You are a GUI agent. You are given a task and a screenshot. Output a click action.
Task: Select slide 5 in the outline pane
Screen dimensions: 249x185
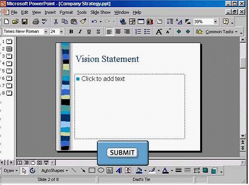pyautogui.click(x=7, y=71)
